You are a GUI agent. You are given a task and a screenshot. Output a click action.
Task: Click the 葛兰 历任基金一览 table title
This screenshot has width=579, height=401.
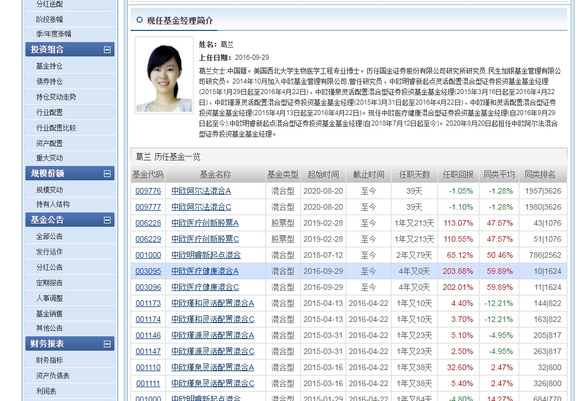coord(168,157)
